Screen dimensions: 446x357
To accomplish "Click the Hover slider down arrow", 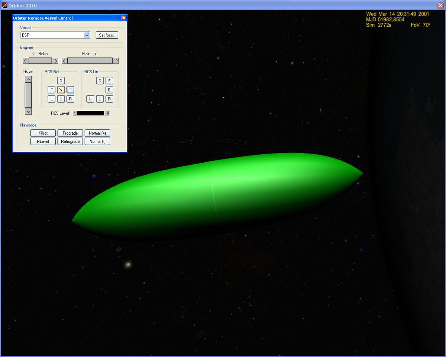I will [x=28, y=111].
